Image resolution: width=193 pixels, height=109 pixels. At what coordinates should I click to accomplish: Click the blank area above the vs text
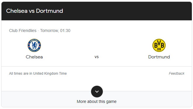click(97, 45)
